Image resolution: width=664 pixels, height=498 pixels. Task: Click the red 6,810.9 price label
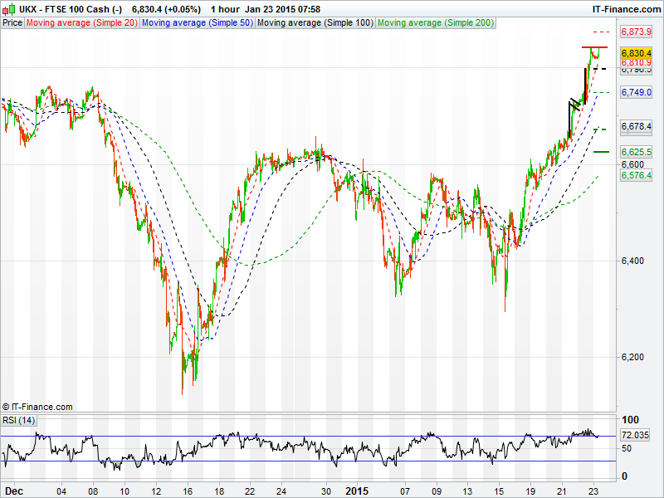tap(636, 62)
